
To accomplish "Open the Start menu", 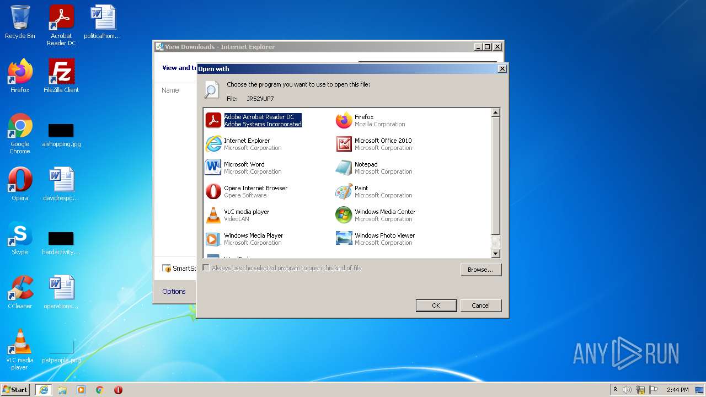I will tap(15, 390).
